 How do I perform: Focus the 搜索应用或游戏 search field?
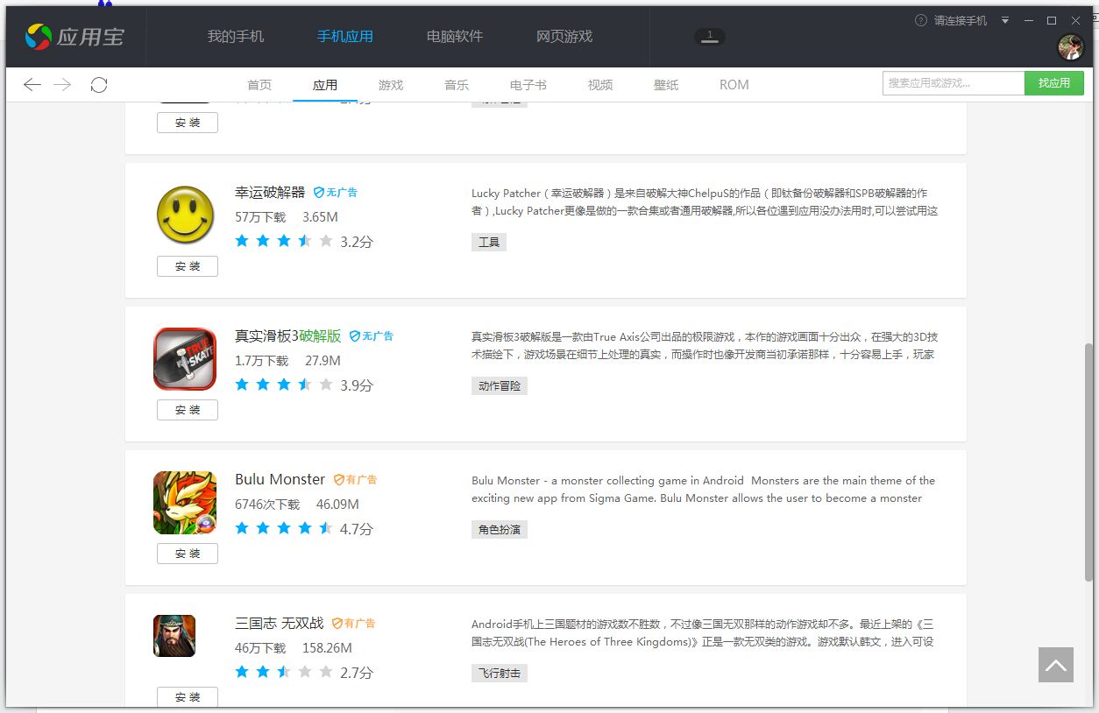953,83
